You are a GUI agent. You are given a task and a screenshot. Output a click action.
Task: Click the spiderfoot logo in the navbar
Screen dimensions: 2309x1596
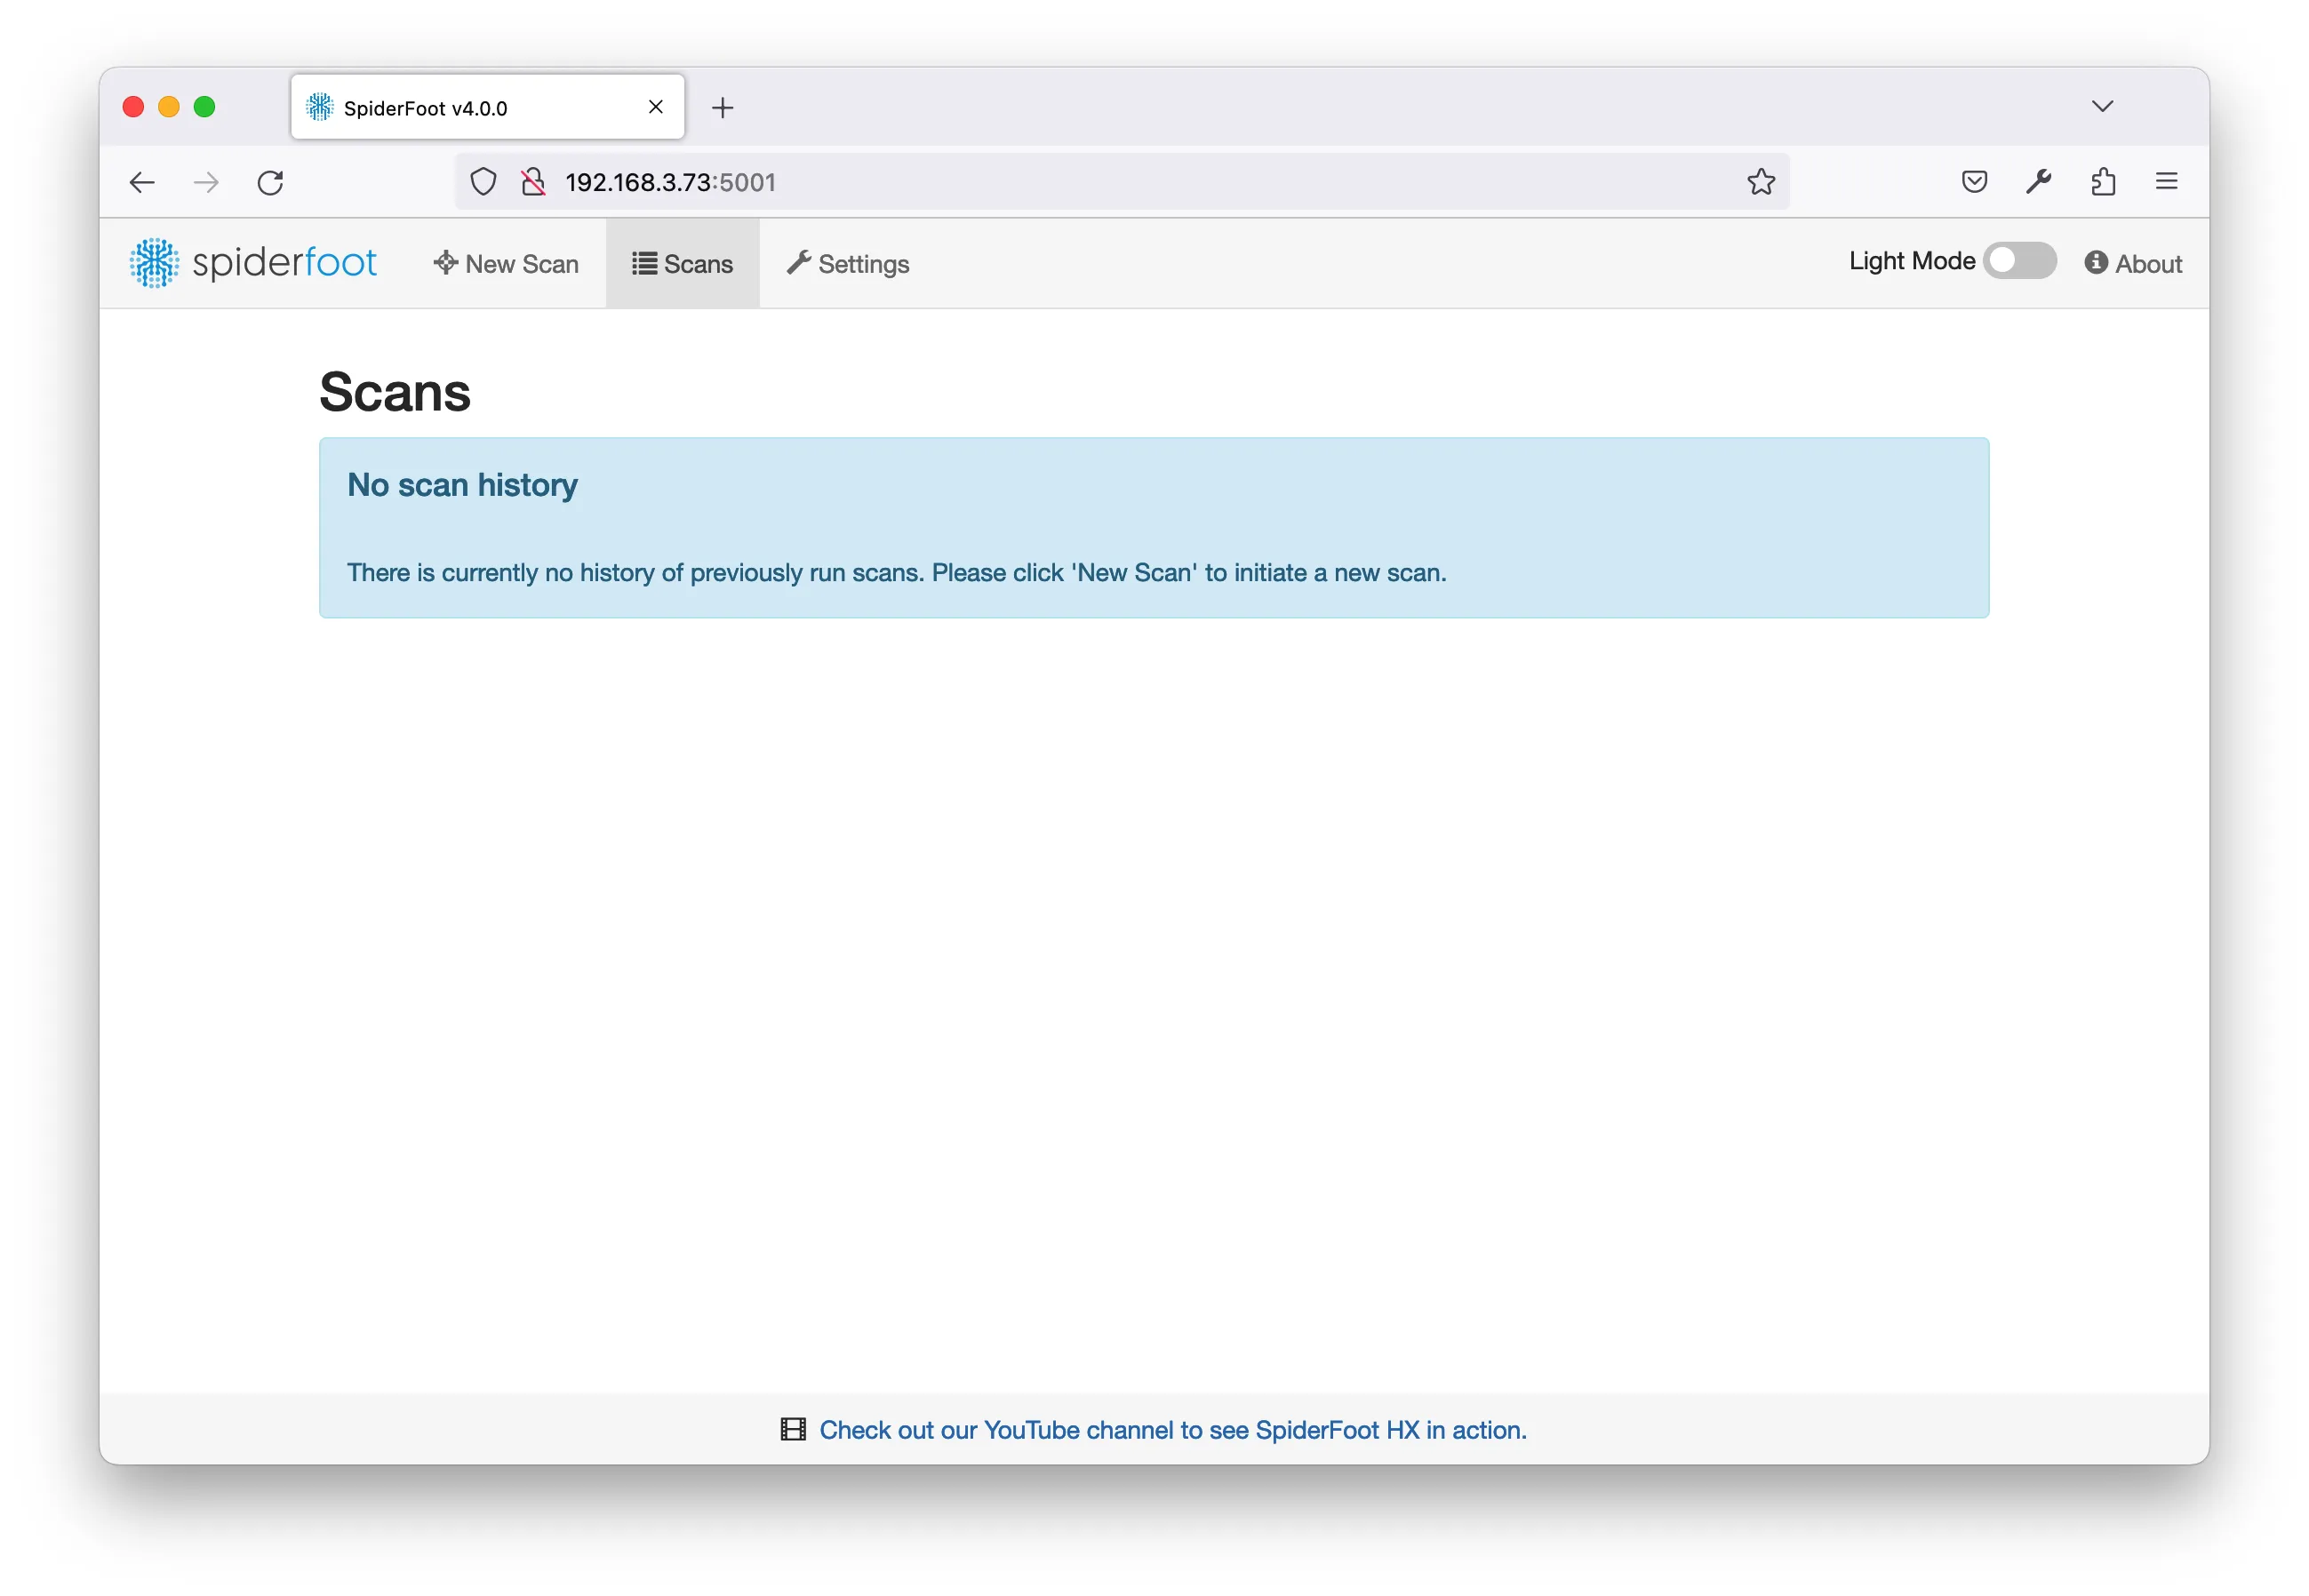point(253,263)
